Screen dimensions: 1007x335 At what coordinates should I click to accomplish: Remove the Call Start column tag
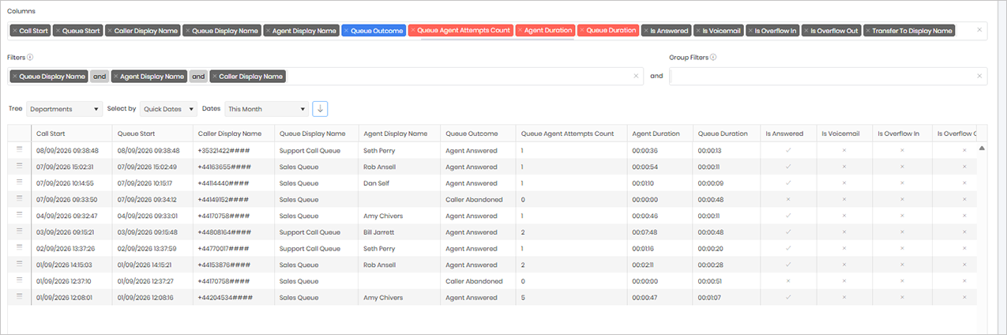pyautogui.click(x=16, y=31)
